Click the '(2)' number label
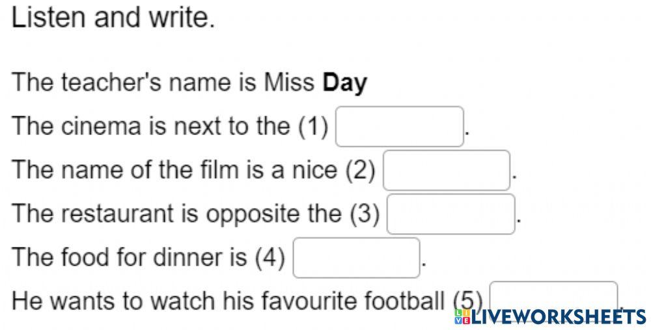 tap(361, 170)
